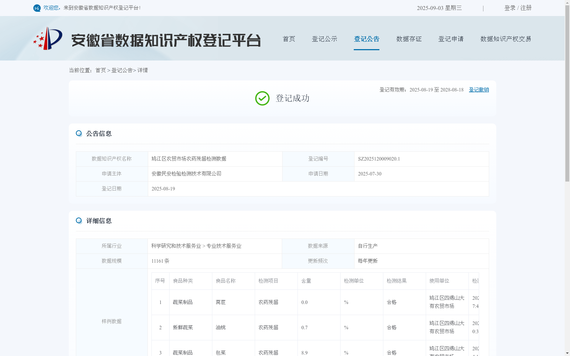Select registration number SZ2025120009020.1
The image size is (570, 356).
[379, 159]
